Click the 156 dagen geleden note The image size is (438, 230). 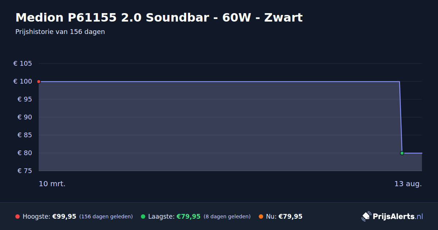[x=106, y=217]
